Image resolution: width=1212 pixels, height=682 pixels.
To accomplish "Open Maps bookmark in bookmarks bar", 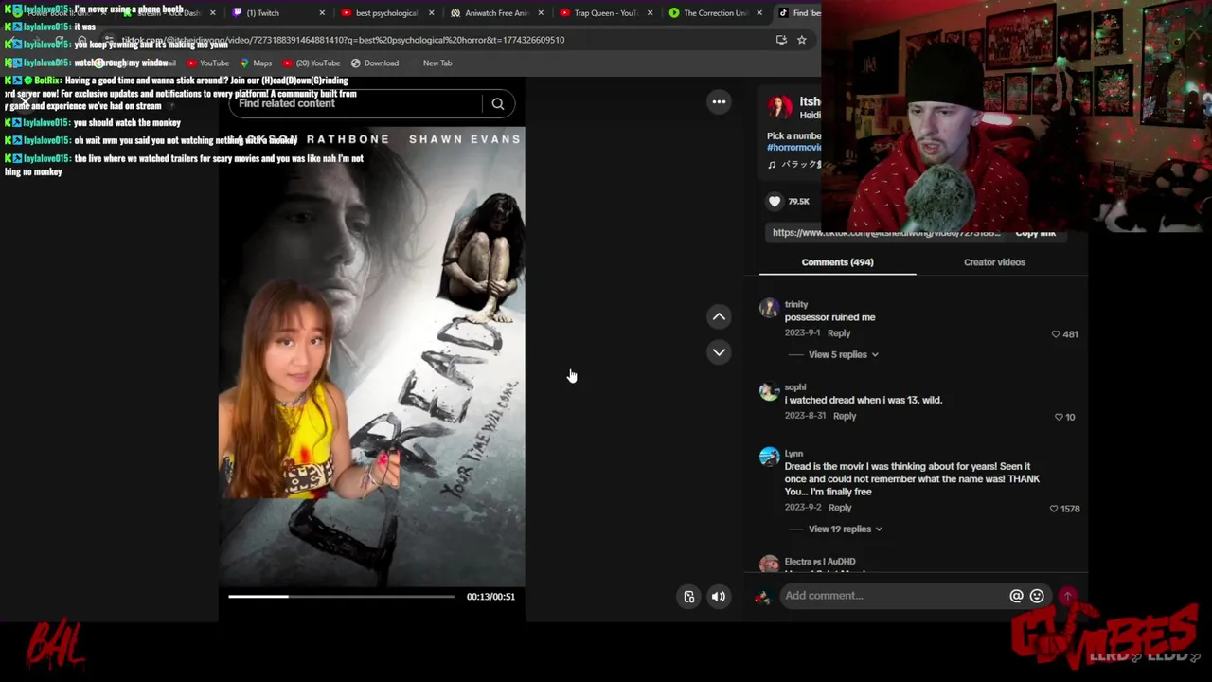I will (x=256, y=63).
